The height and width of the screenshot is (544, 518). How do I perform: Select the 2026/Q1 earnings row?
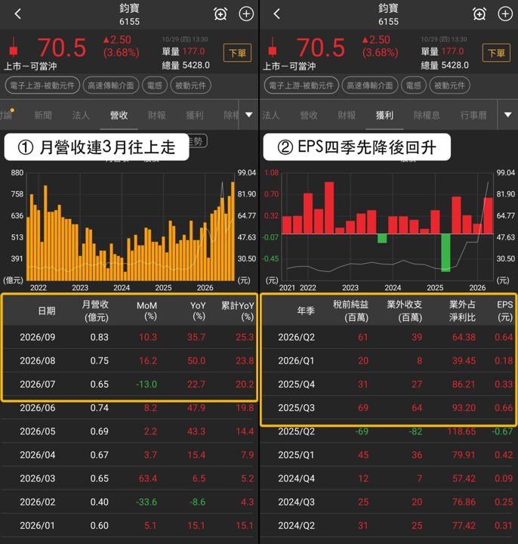[389, 361]
